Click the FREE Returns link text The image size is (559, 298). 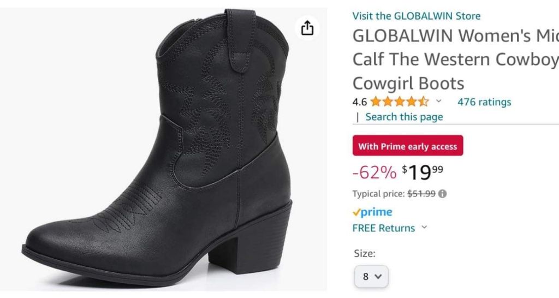click(383, 228)
